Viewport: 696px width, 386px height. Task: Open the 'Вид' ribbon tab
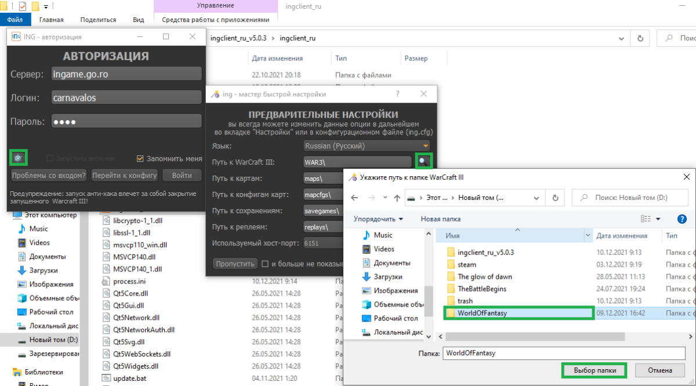tap(138, 19)
